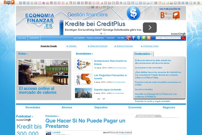
Task: Open the Blog de Finanzas ad link
Action: click(98, 46)
